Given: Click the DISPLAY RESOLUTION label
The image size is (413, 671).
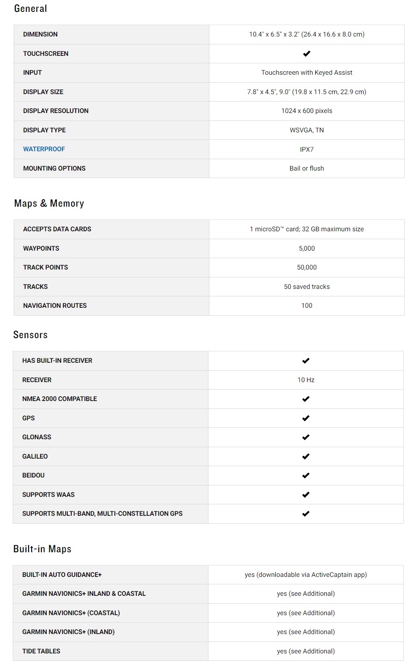Looking at the screenshot, I should point(56,111).
